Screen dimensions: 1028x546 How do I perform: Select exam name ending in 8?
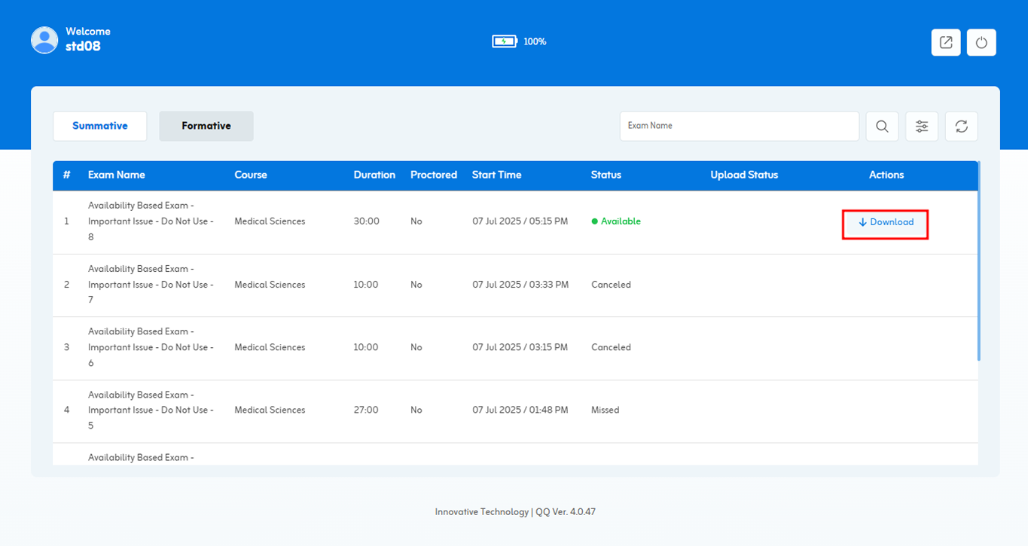(151, 221)
